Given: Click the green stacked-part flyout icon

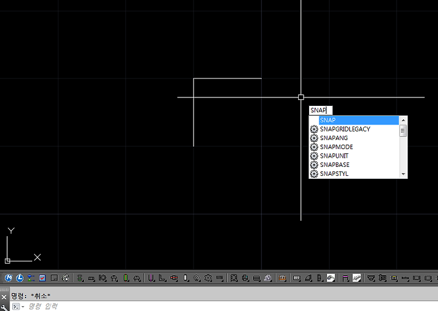Looking at the screenshot, I should (x=80, y=278).
